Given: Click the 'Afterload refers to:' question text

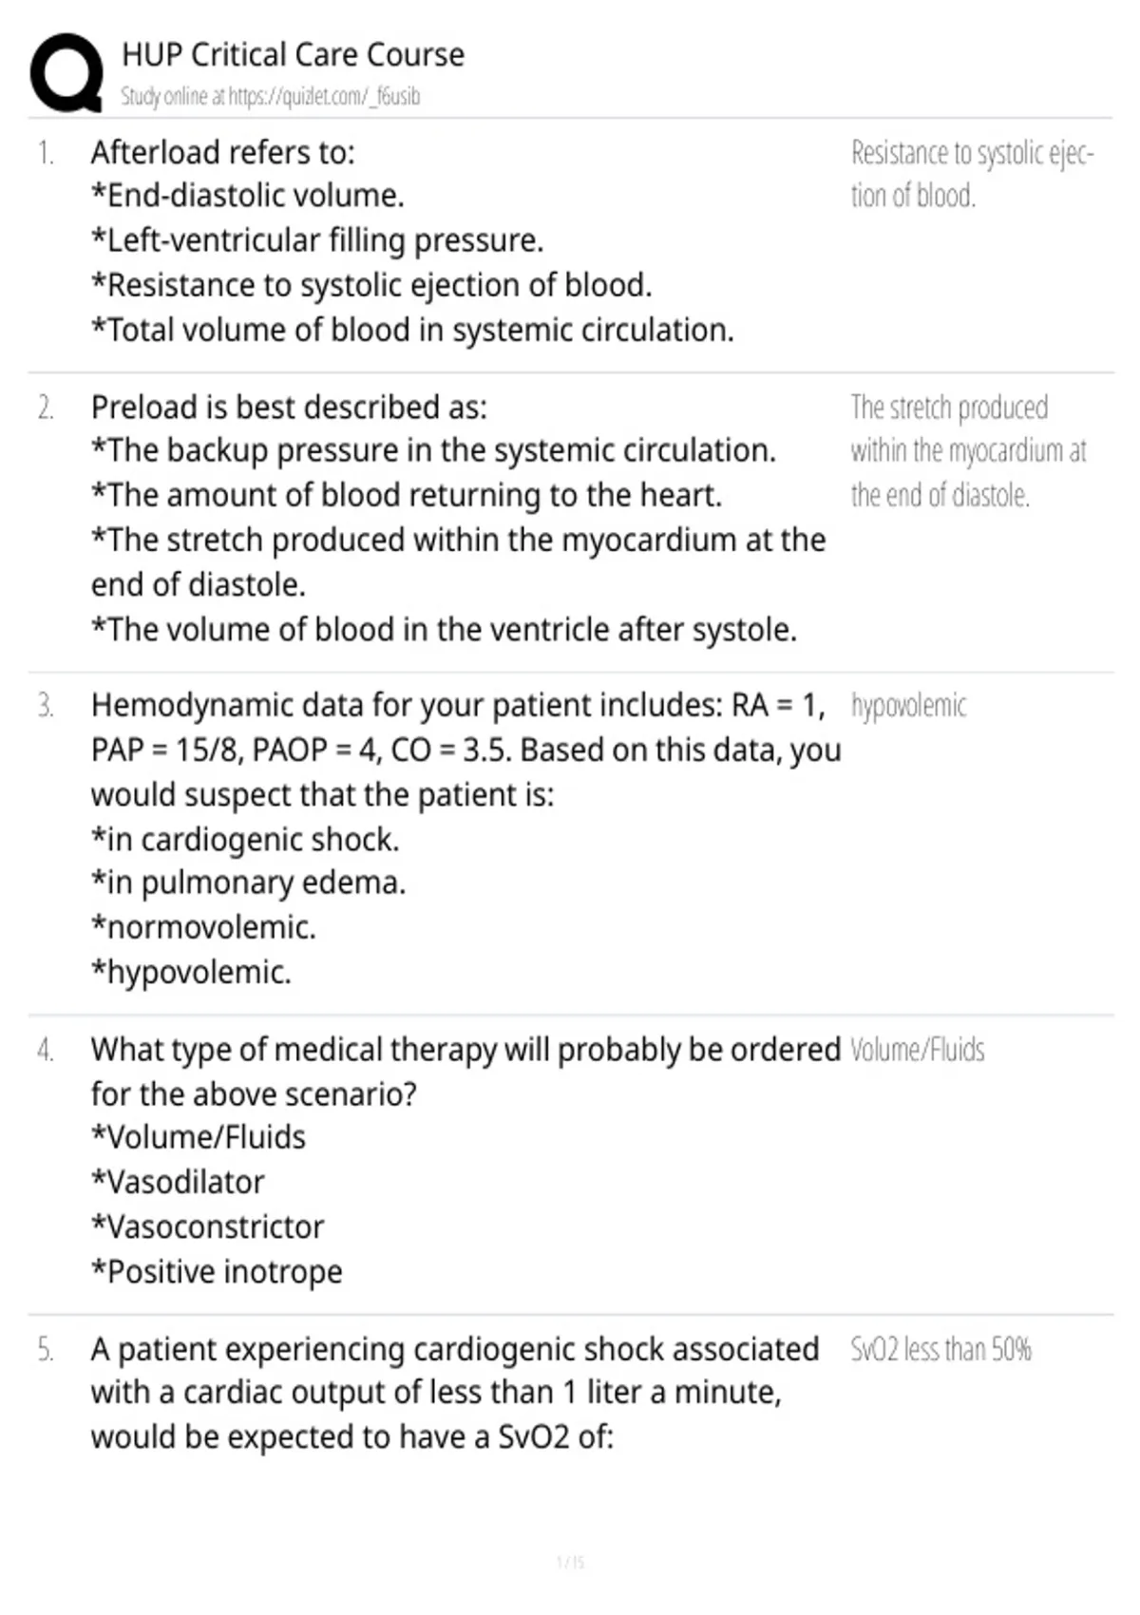Looking at the screenshot, I should point(222,152).
